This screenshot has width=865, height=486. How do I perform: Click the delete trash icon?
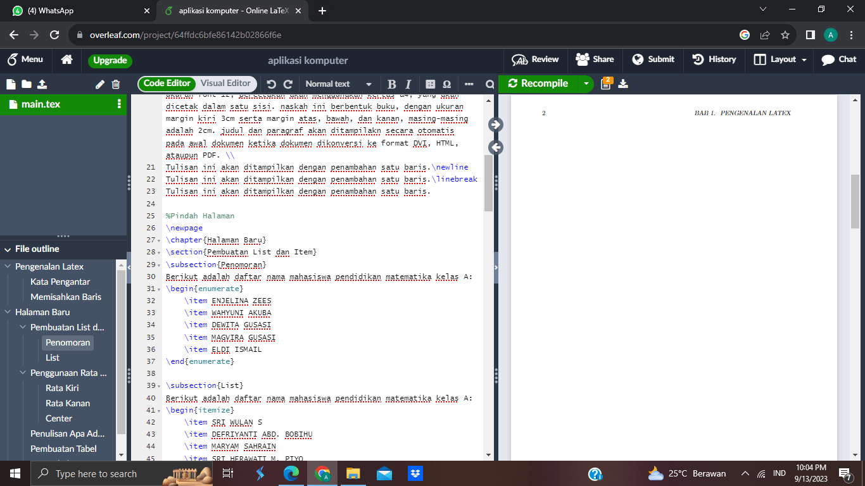116,84
